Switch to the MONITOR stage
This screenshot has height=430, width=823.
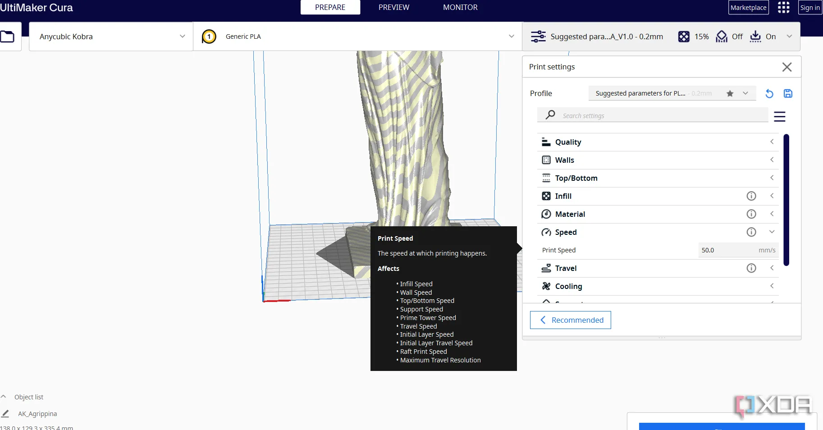[460, 7]
